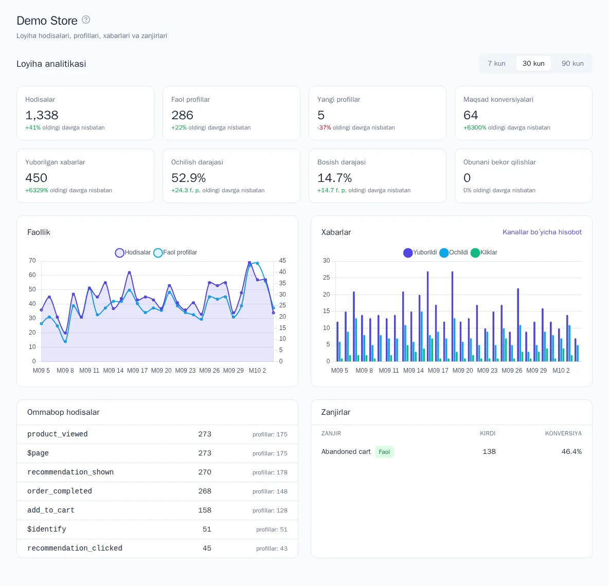Hide the Kliklar series legend swatch
609x586 pixels.
pos(475,252)
